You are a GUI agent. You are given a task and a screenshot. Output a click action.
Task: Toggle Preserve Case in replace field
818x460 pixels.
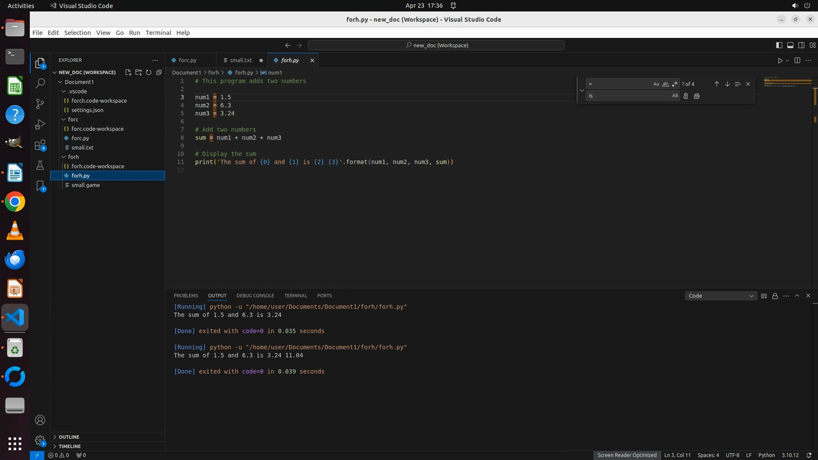pos(675,96)
